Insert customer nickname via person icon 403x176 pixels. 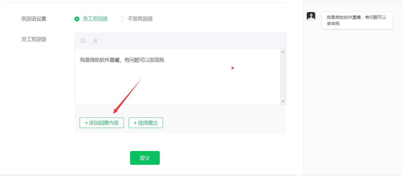(95, 41)
